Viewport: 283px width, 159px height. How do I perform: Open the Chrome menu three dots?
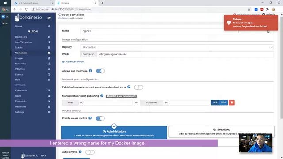coord(279,9)
